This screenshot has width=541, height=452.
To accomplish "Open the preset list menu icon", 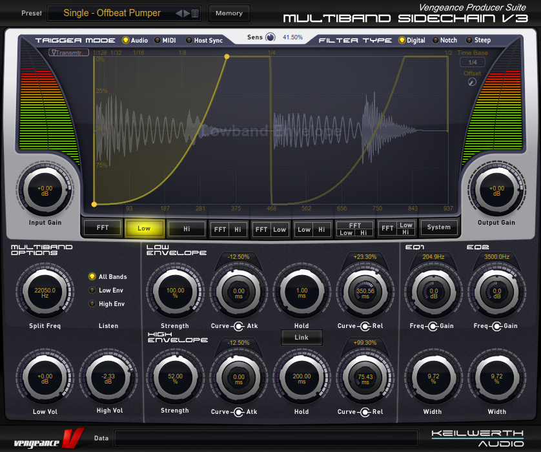I will 196,13.
